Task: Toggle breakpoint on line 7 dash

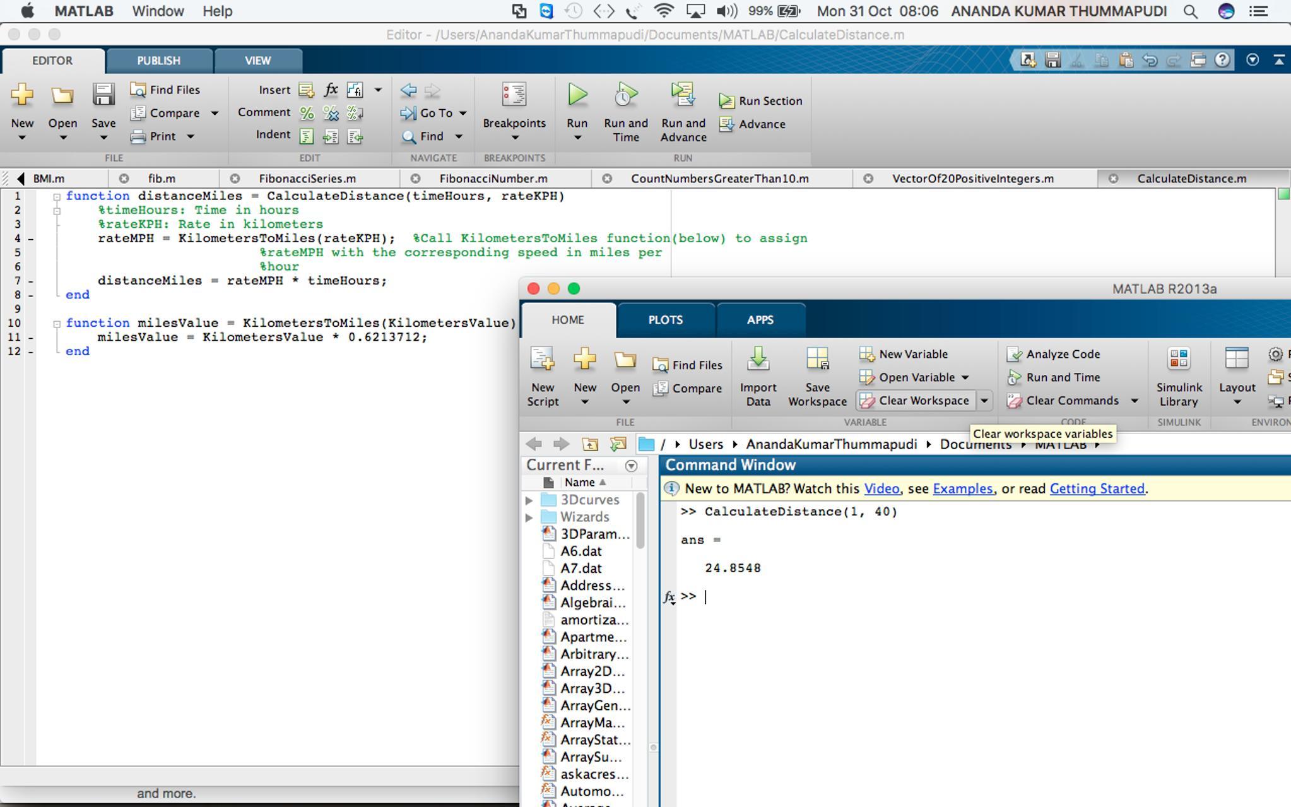Action: click(x=31, y=281)
